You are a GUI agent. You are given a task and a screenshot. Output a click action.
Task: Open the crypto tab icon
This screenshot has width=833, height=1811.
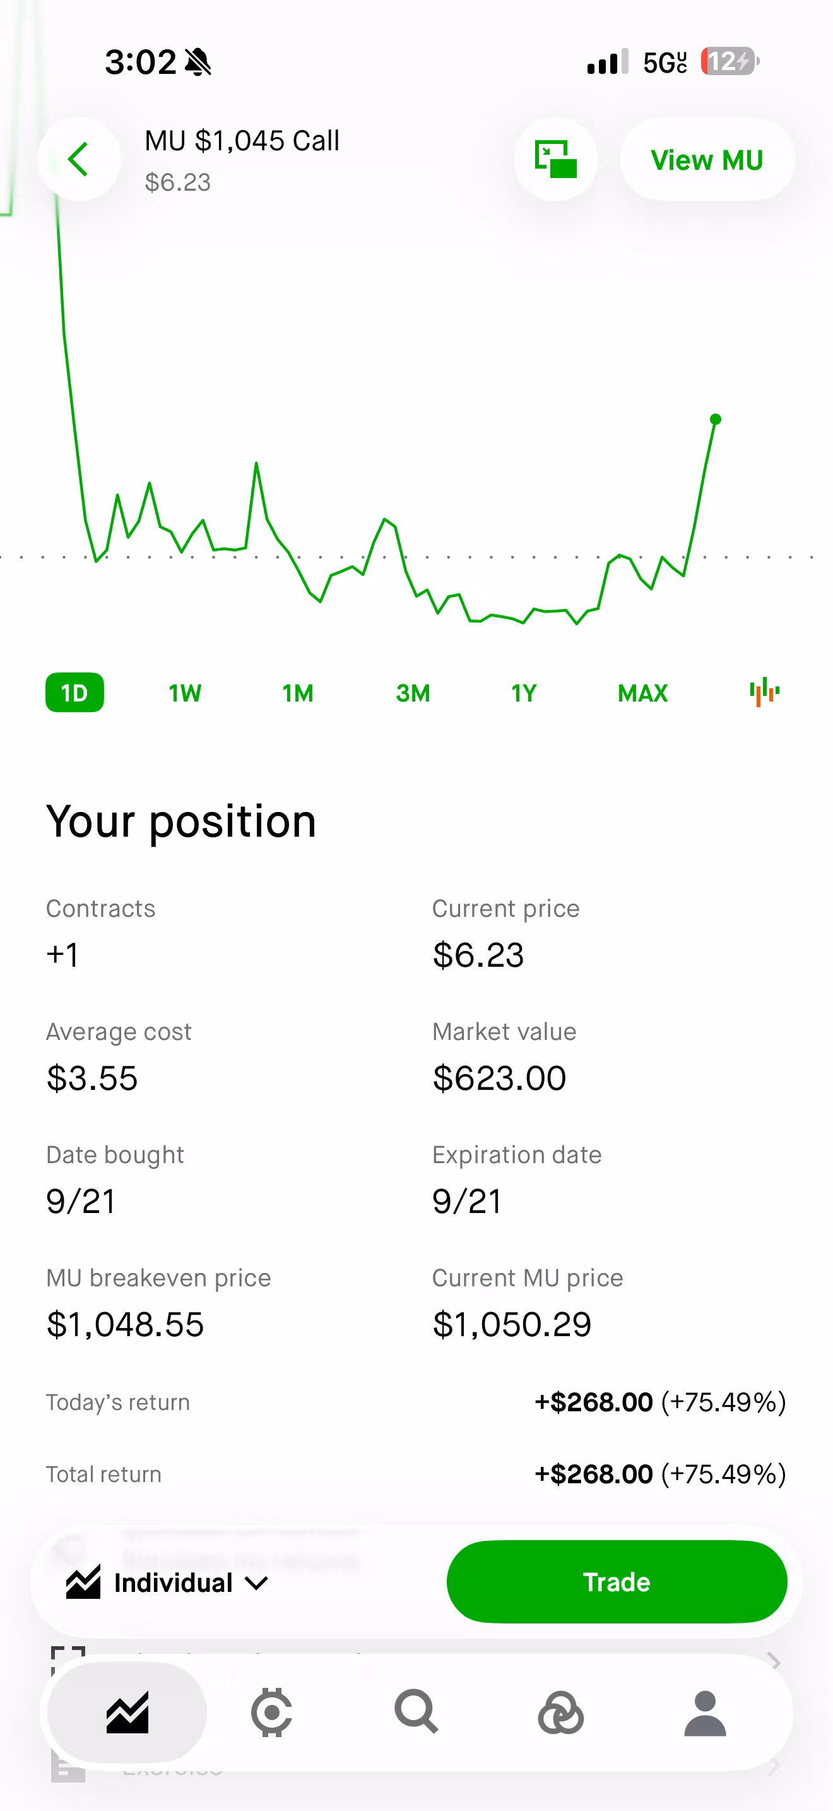click(x=272, y=1712)
